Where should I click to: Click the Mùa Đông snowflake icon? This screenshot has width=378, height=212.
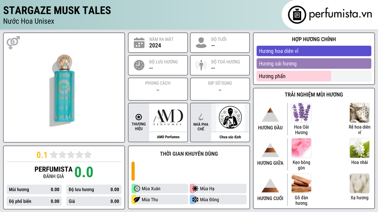click(x=195, y=199)
